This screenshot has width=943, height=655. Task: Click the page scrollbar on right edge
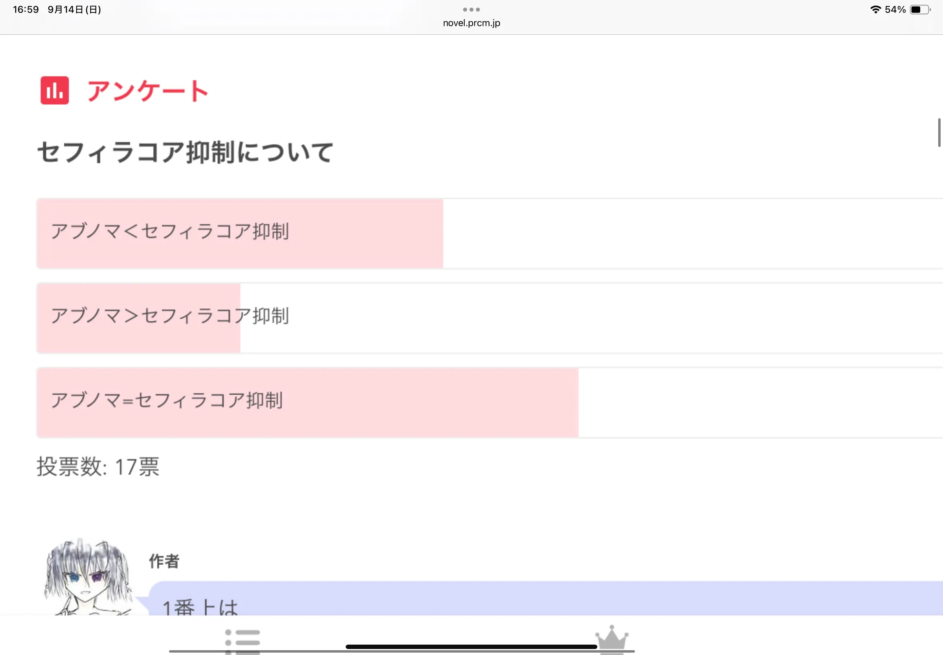click(939, 132)
